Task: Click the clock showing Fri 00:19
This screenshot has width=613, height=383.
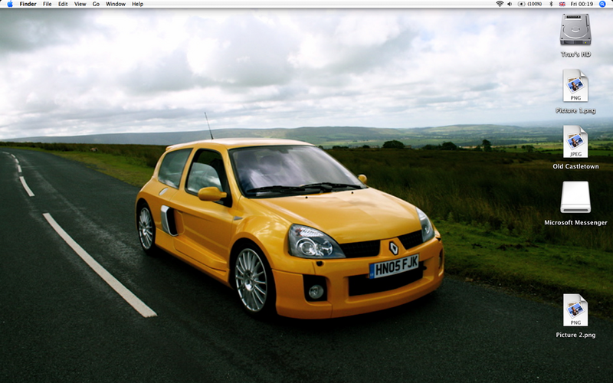Action: pyautogui.click(x=582, y=4)
